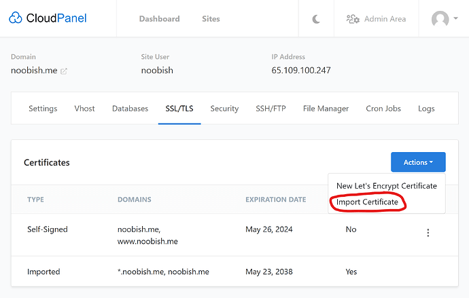Choose New Let's Encrypt Certificate
The width and height of the screenshot is (469, 298).
coord(387,186)
